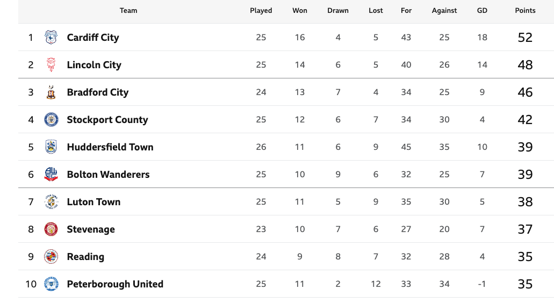Click the Peterborough United club crest
The width and height of the screenshot is (554, 303).
tap(51, 284)
